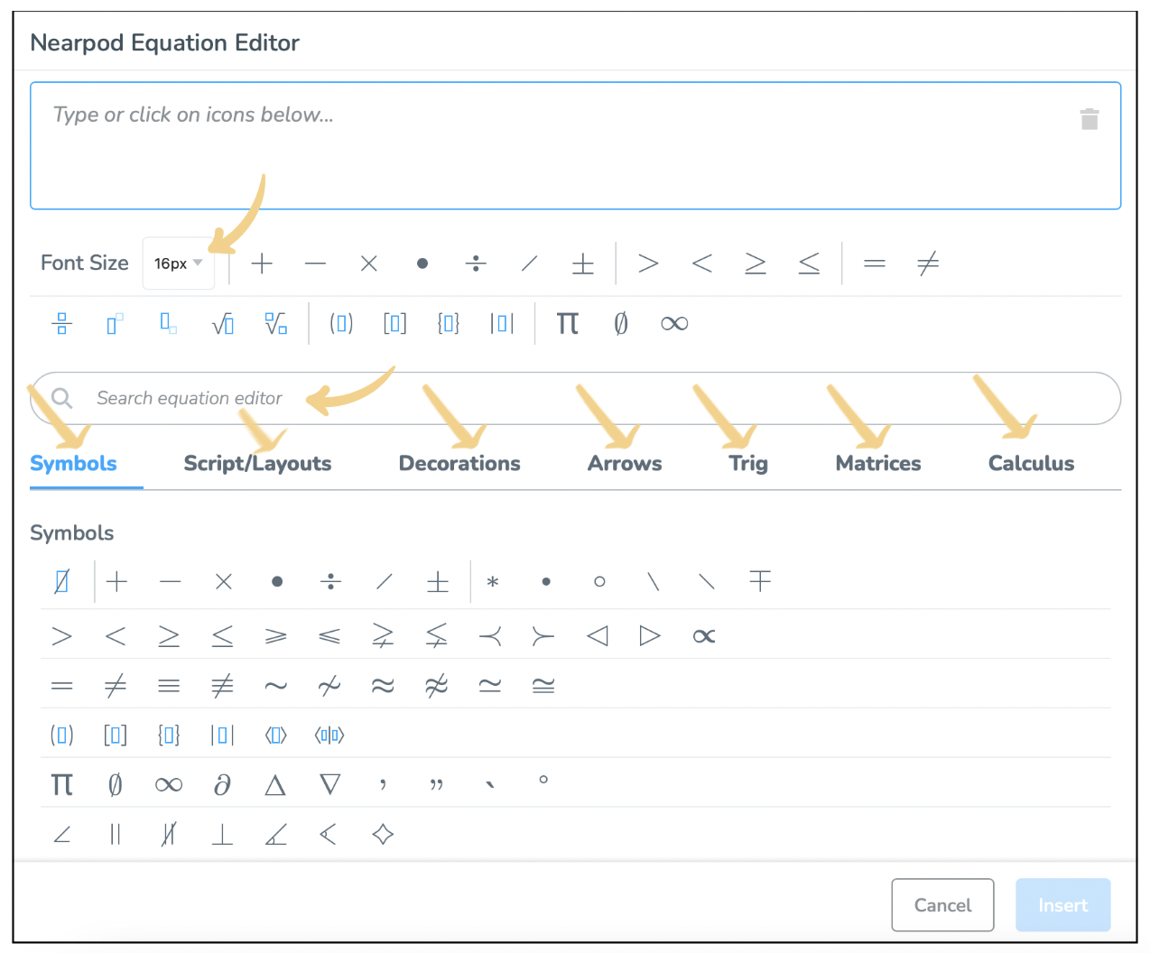Insert the square root template

point(222,323)
